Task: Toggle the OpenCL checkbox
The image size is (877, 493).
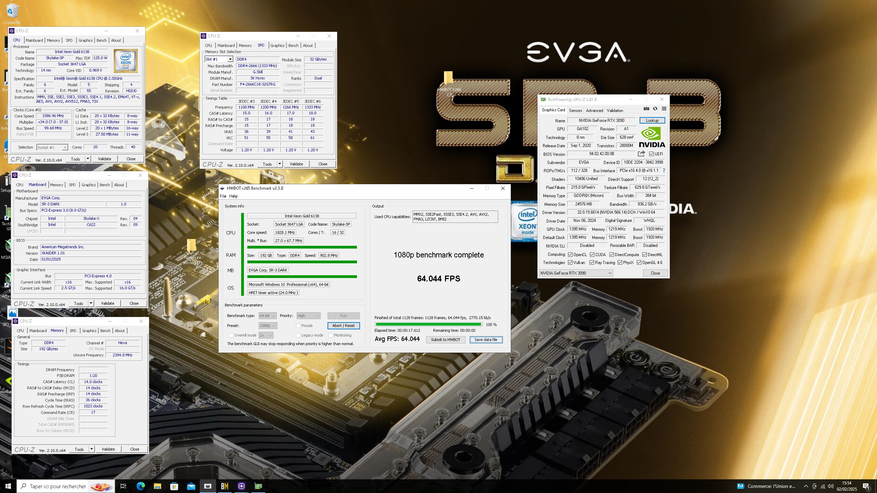Action: [570, 255]
